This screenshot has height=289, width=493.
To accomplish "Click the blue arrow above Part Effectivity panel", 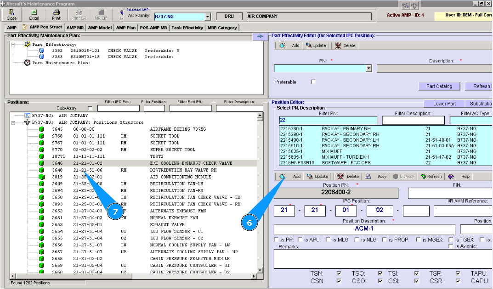I will click(260, 36).
